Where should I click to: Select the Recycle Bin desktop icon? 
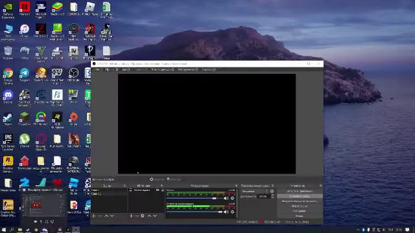tap(8, 53)
